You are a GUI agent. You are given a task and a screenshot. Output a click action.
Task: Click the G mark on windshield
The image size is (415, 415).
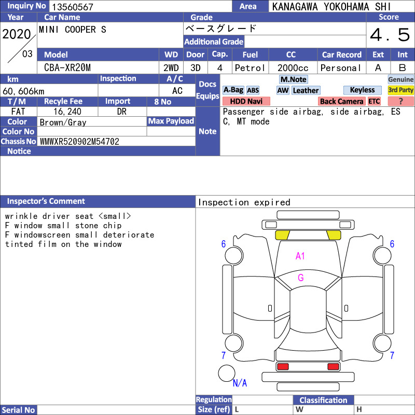point(301,278)
